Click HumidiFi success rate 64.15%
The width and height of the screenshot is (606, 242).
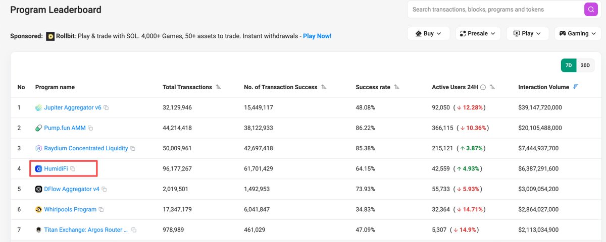coord(366,169)
